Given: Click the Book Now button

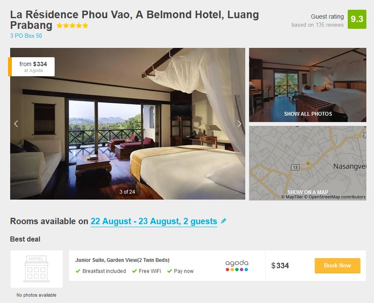Looking at the screenshot, I should 337,266.
